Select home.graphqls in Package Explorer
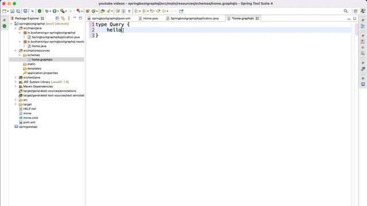Image resolution: width=367 pixels, height=206 pixels. [42, 60]
